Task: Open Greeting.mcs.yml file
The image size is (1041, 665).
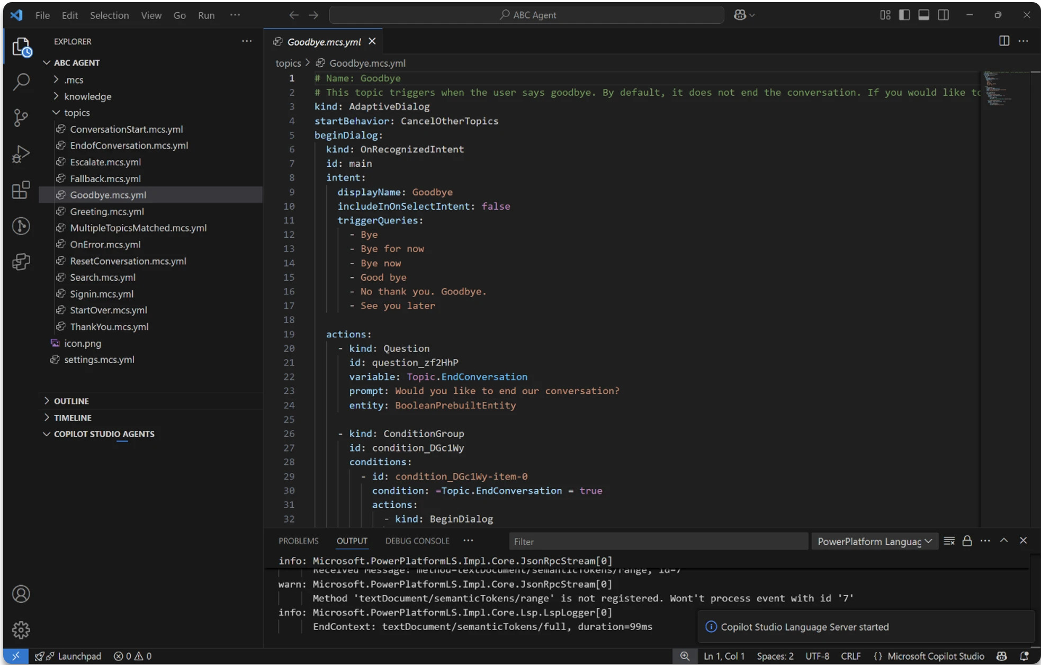Action: tap(151, 211)
